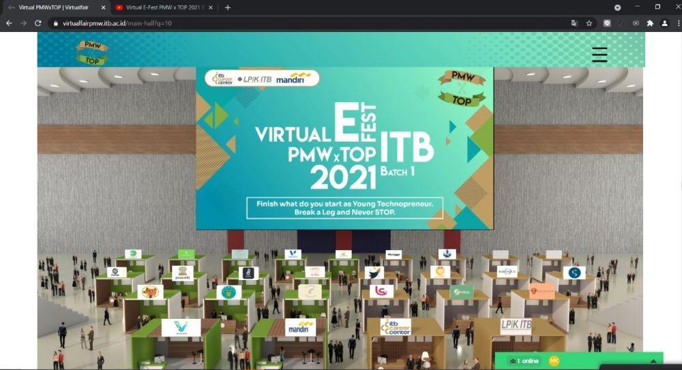Switch to the Virtual PMWxTOP browser tab
This screenshot has height=370, width=682.
[x=57, y=7]
